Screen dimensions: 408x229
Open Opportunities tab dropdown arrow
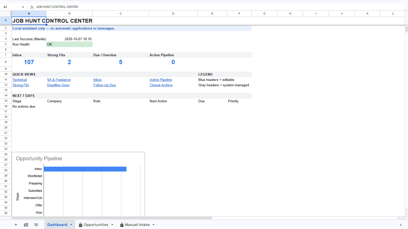click(112, 225)
